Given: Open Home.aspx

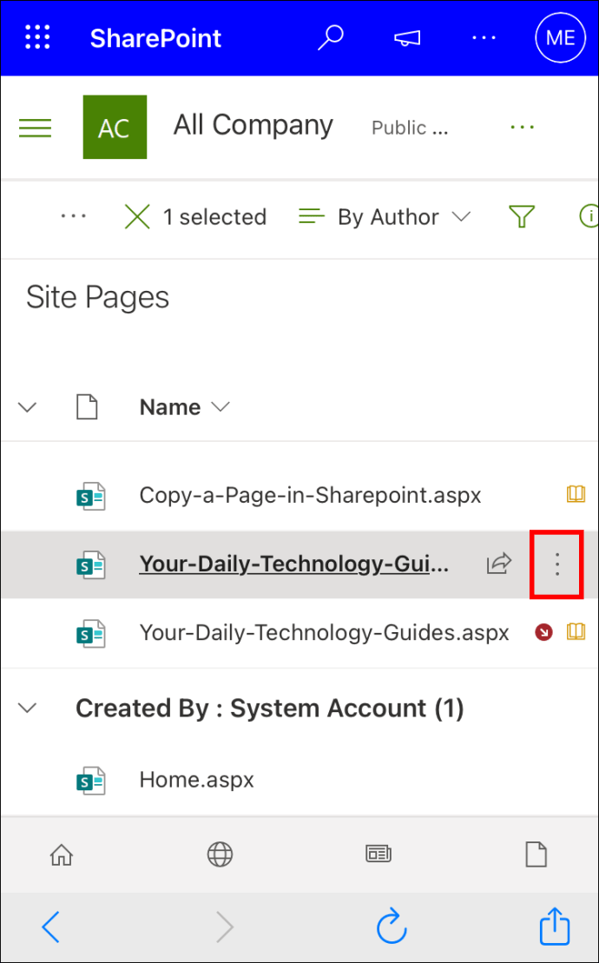Looking at the screenshot, I should (x=196, y=780).
